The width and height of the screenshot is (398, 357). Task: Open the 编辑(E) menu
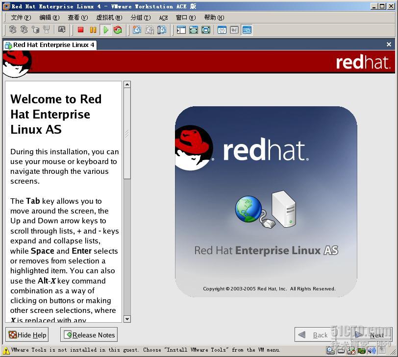[x=49, y=18]
